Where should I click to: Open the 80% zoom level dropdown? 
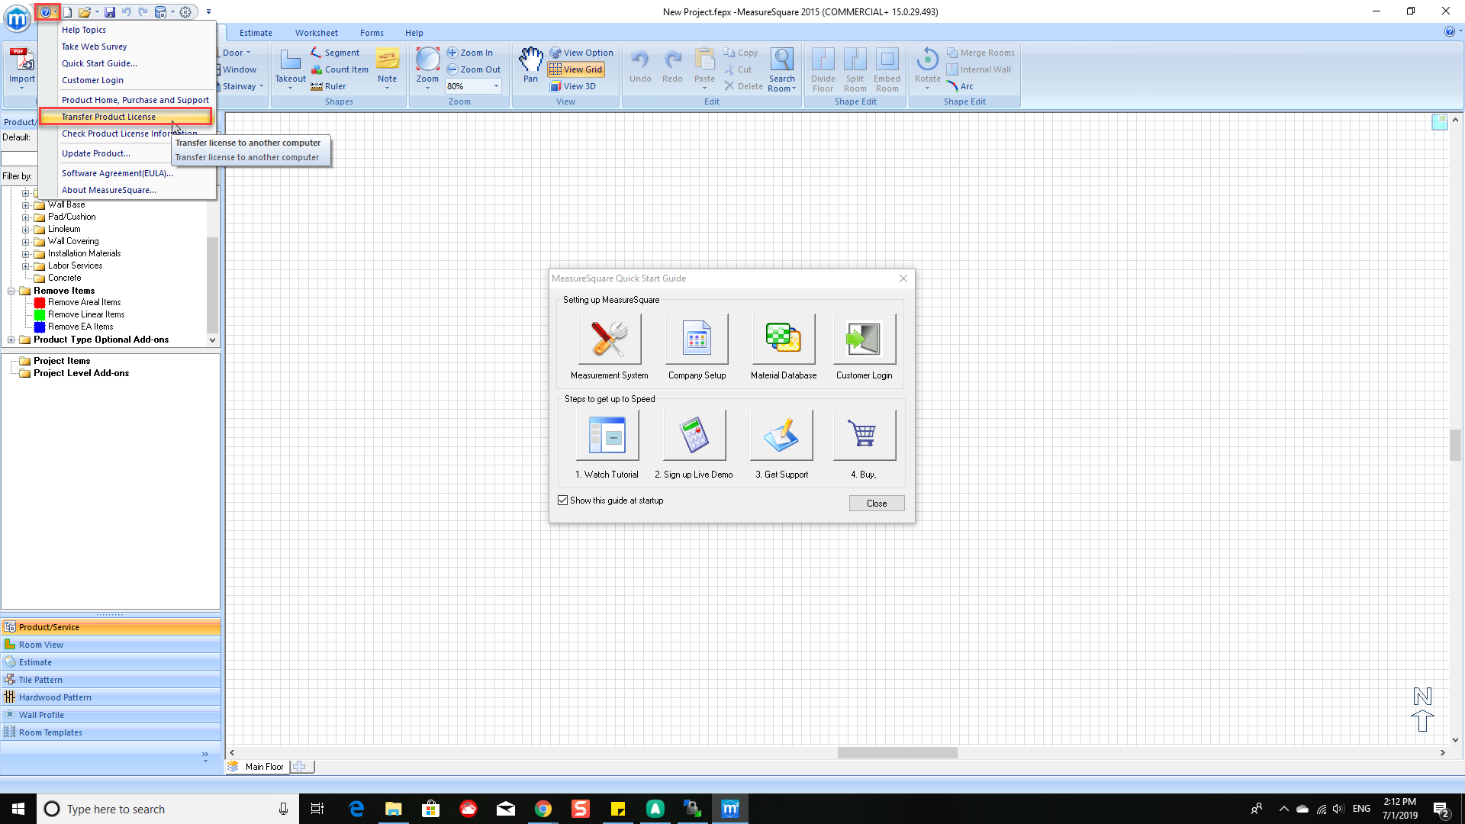(x=496, y=86)
